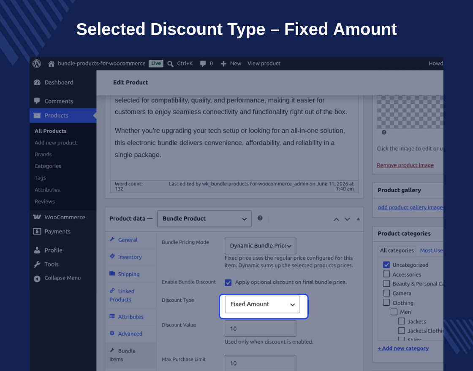
Task: Click the plus New icon
Action: pyautogui.click(x=223, y=64)
